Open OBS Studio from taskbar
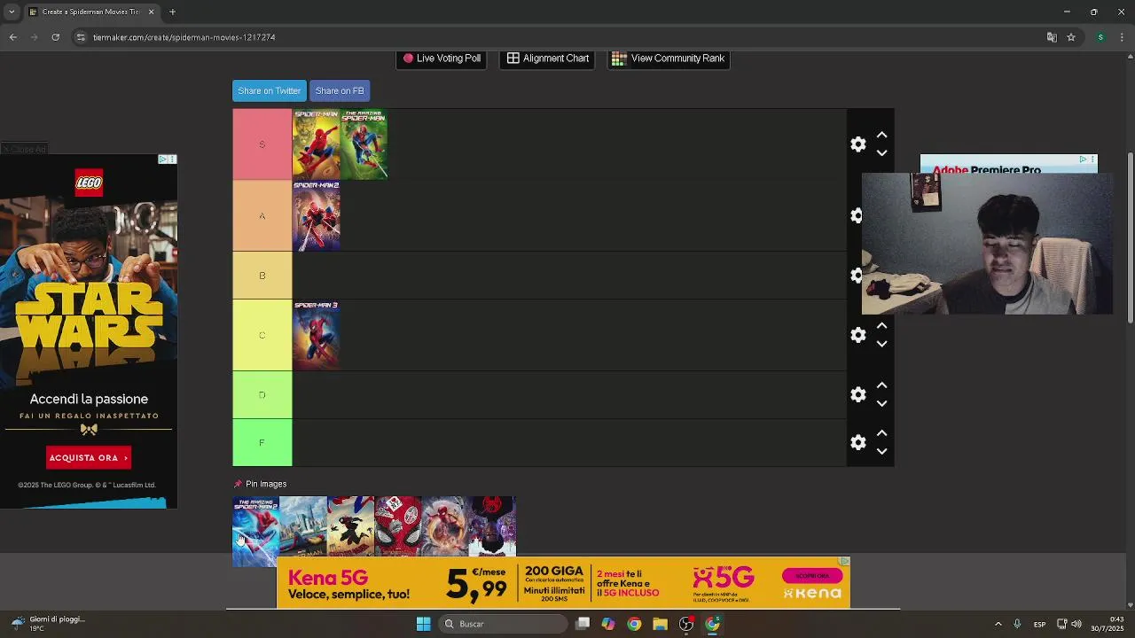The height and width of the screenshot is (638, 1135). [x=685, y=624]
